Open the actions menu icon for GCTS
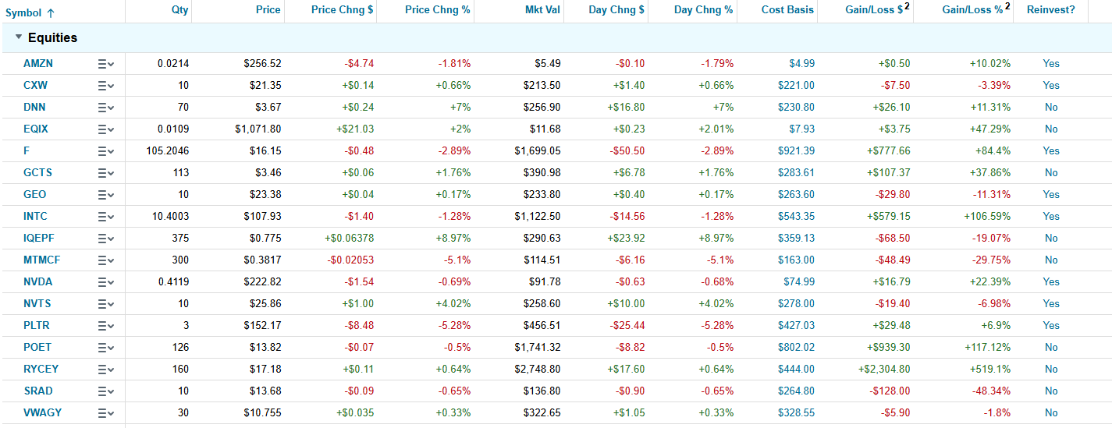This screenshot has width=1112, height=428. tap(106, 173)
